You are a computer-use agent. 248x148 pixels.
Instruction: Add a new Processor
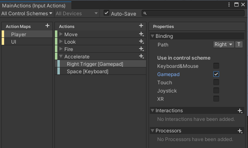[x=240, y=131]
